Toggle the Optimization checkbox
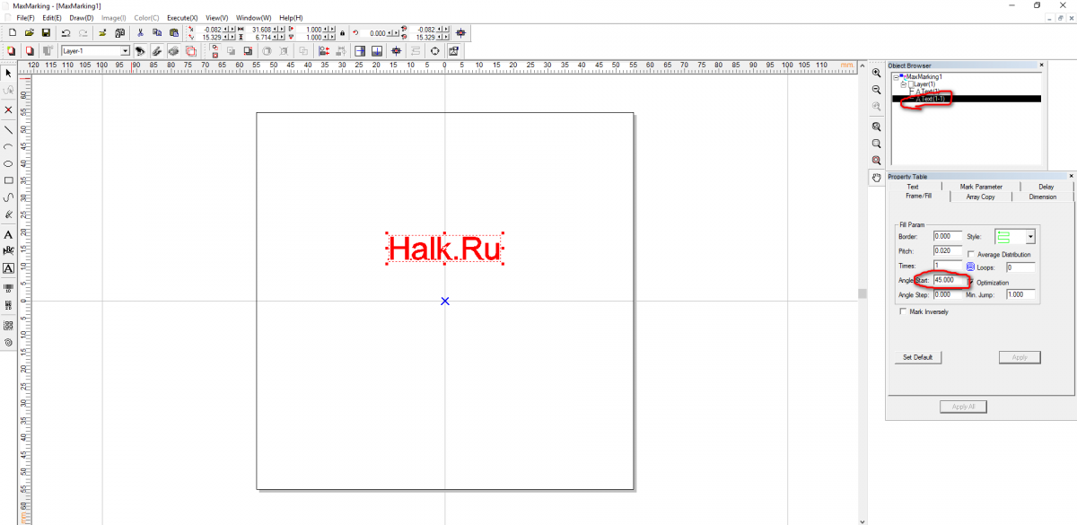 tap(970, 282)
